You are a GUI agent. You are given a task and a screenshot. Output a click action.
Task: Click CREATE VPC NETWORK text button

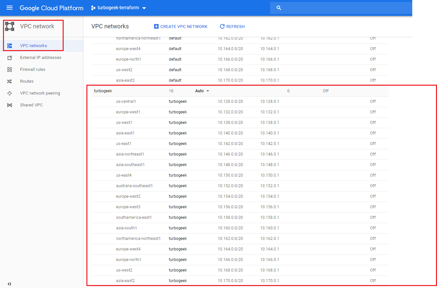[184, 27]
